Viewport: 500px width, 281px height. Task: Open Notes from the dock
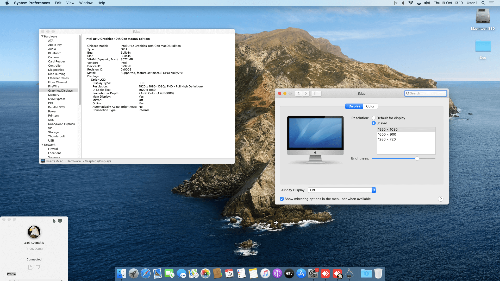[x=253, y=273]
